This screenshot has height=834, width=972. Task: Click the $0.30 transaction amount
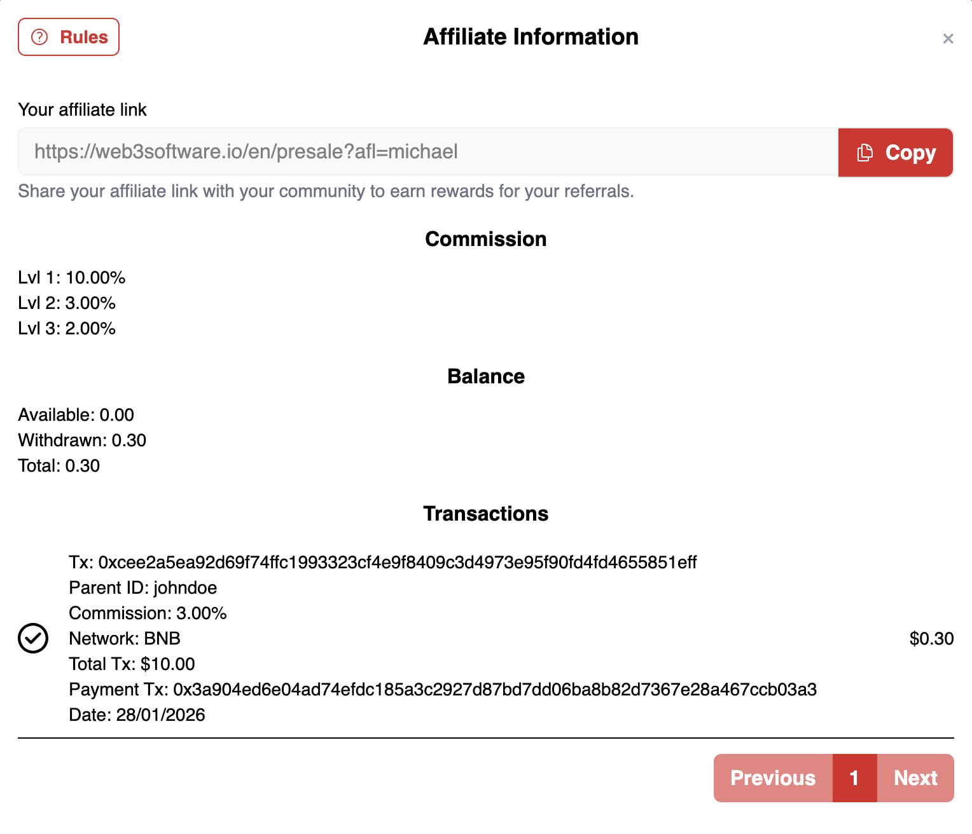click(931, 639)
